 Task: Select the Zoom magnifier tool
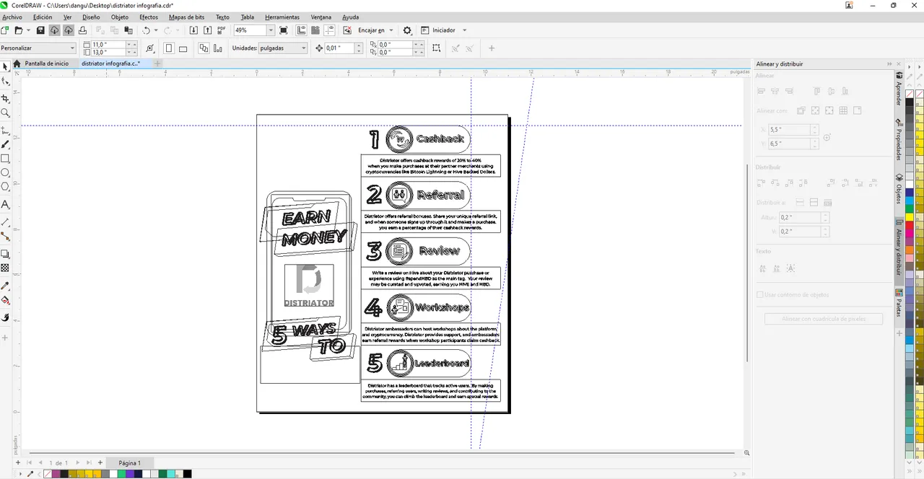click(x=6, y=113)
